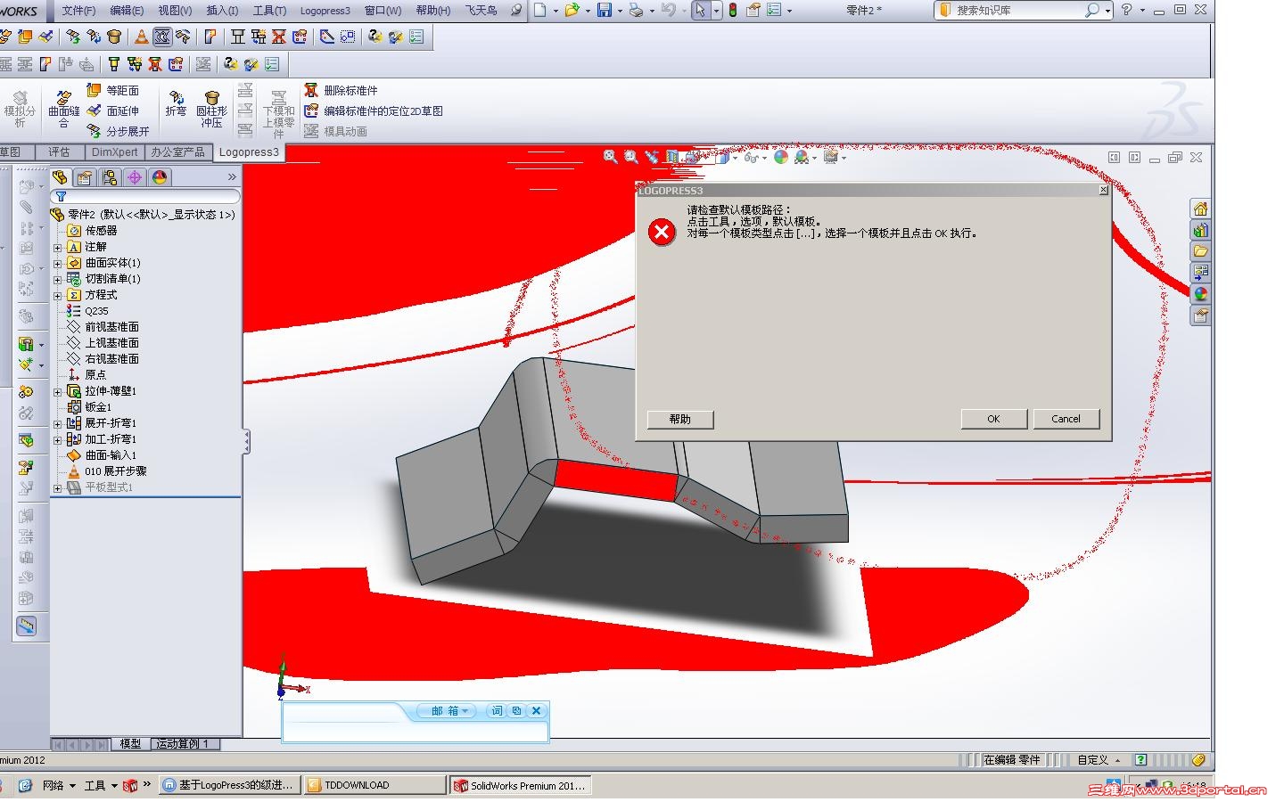
Task: Expand the manager panel tabs chevron
Action: (232, 177)
